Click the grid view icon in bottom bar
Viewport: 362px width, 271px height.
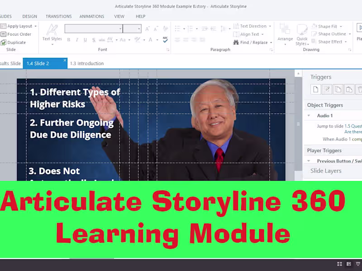point(339,264)
